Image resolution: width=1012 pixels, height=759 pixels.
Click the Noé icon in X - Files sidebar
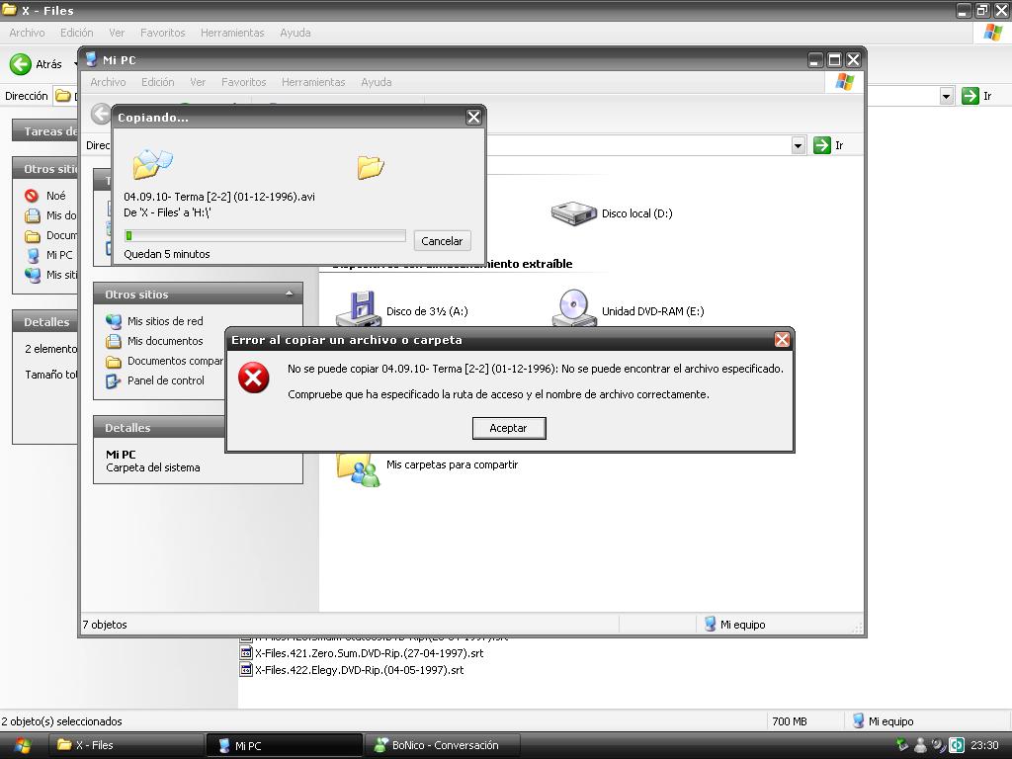point(32,196)
